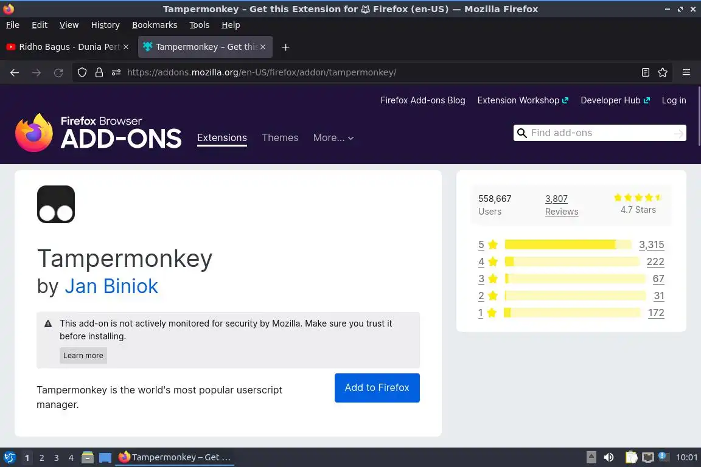Screen dimensions: 701x467
Task: Toggle reader view icon
Action: (x=645, y=72)
